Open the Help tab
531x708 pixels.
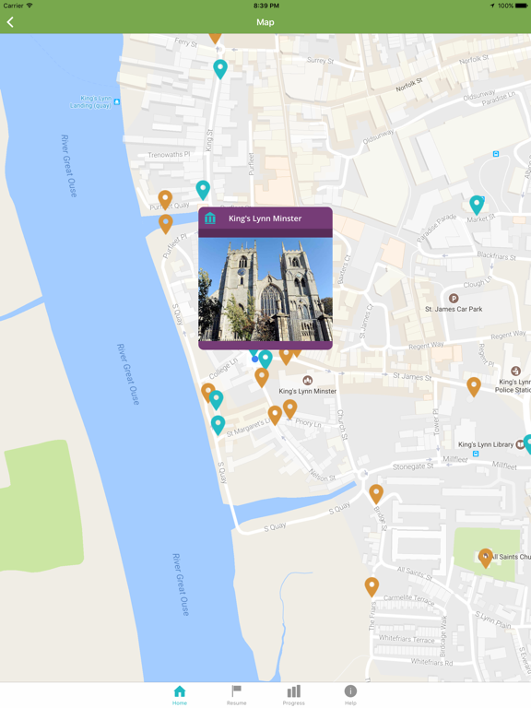click(351, 695)
